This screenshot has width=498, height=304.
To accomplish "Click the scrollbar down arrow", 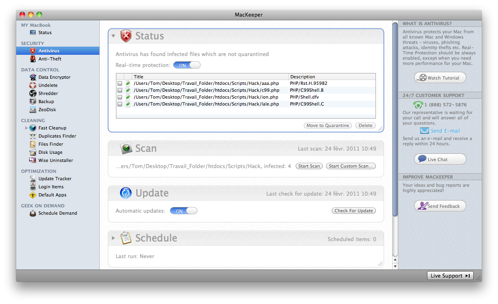I will 395,267.
